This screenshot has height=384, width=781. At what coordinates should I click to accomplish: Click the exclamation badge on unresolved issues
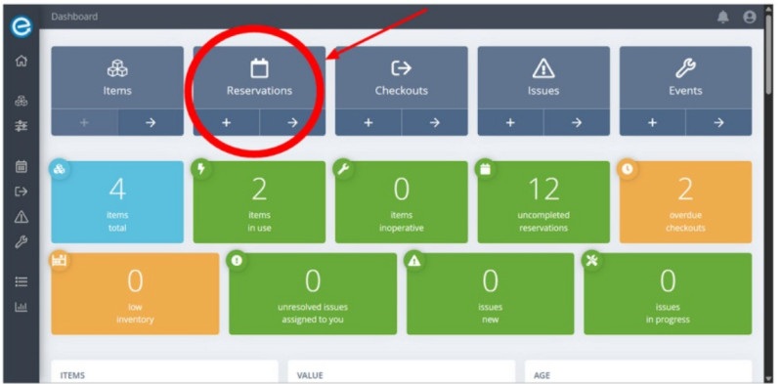click(x=237, y=261)
